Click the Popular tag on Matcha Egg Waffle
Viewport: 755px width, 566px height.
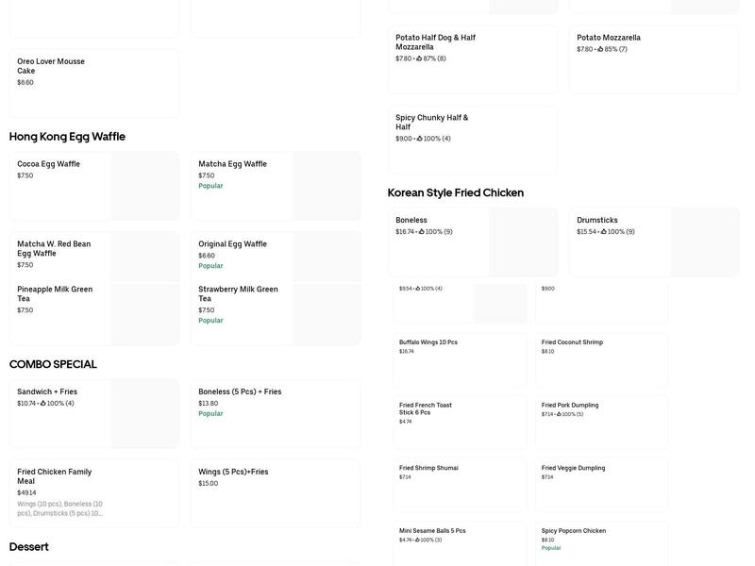pos(209,186)
